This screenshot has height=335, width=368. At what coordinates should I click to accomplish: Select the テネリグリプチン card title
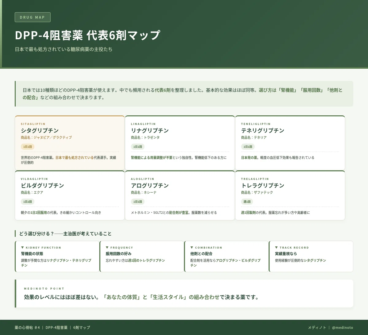(263, 130)
